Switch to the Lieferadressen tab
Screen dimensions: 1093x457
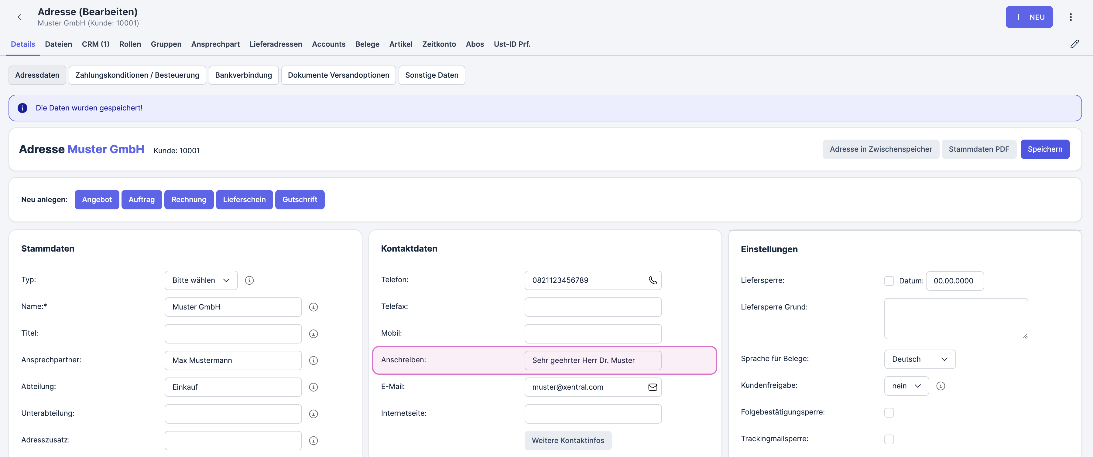tap(275, 44)
